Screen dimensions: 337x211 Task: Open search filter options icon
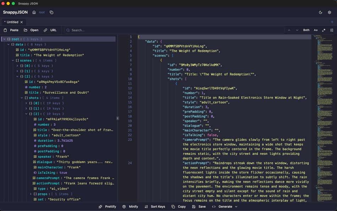coord(332,30)
